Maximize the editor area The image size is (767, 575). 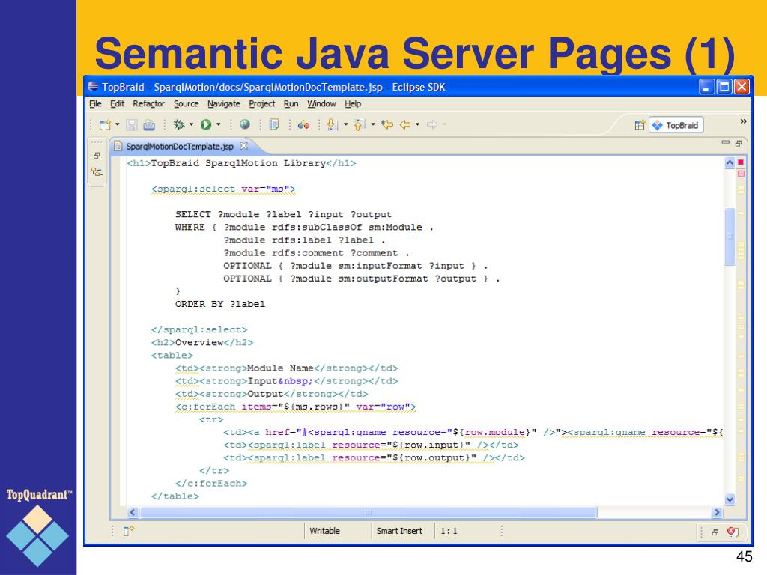738,143
